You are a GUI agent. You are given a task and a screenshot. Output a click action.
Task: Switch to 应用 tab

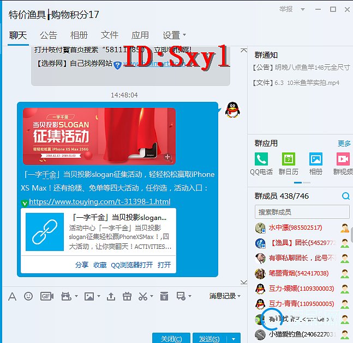pyautogui.click(x=140, y=35)
